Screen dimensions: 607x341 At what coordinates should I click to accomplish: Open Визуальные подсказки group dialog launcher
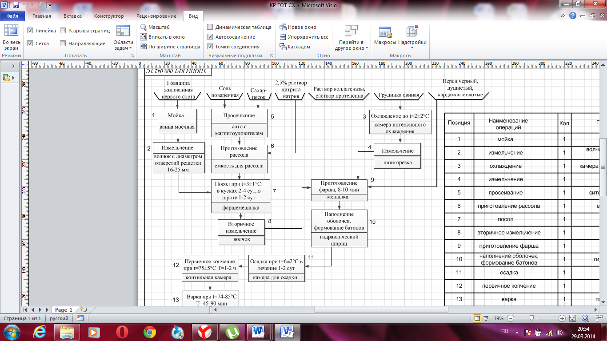tap(272, 56)
